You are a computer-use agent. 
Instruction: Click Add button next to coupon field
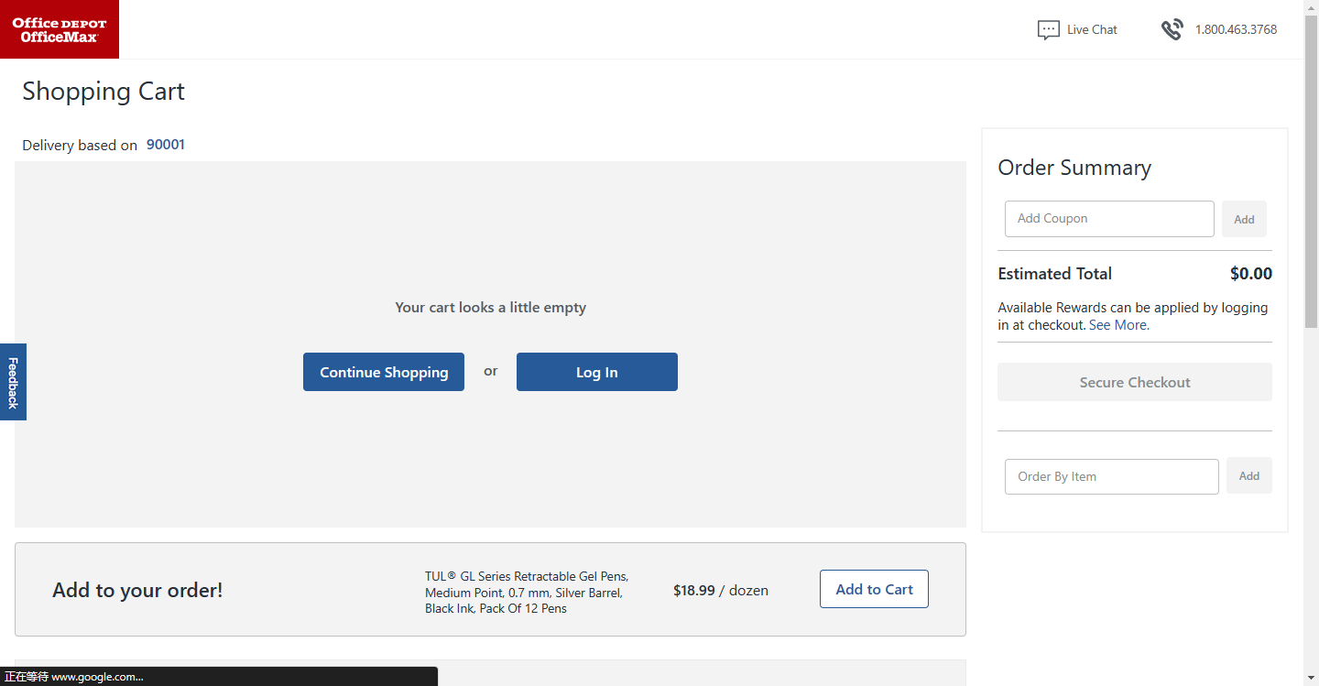1244,219
